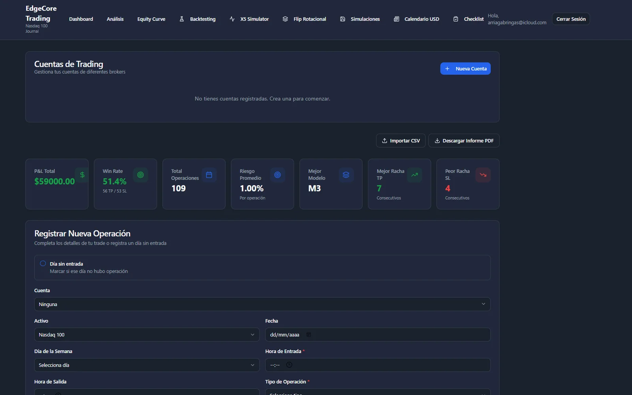Toggle the Día sin entrada radio option

click(43, 263)
